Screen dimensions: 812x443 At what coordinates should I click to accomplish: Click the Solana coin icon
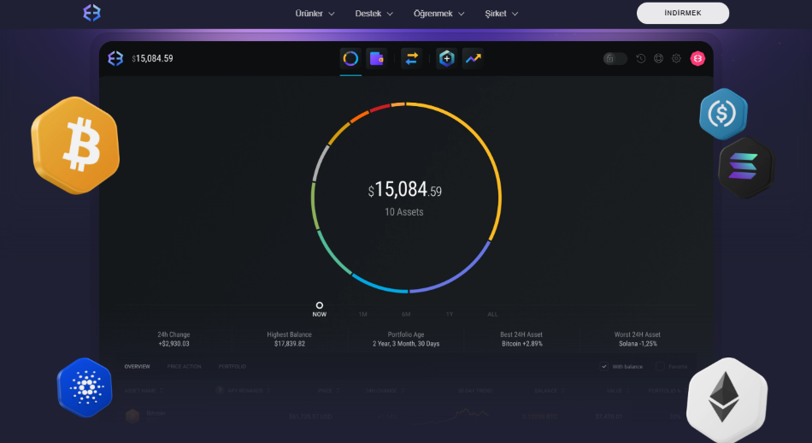[x=745, y=168]
